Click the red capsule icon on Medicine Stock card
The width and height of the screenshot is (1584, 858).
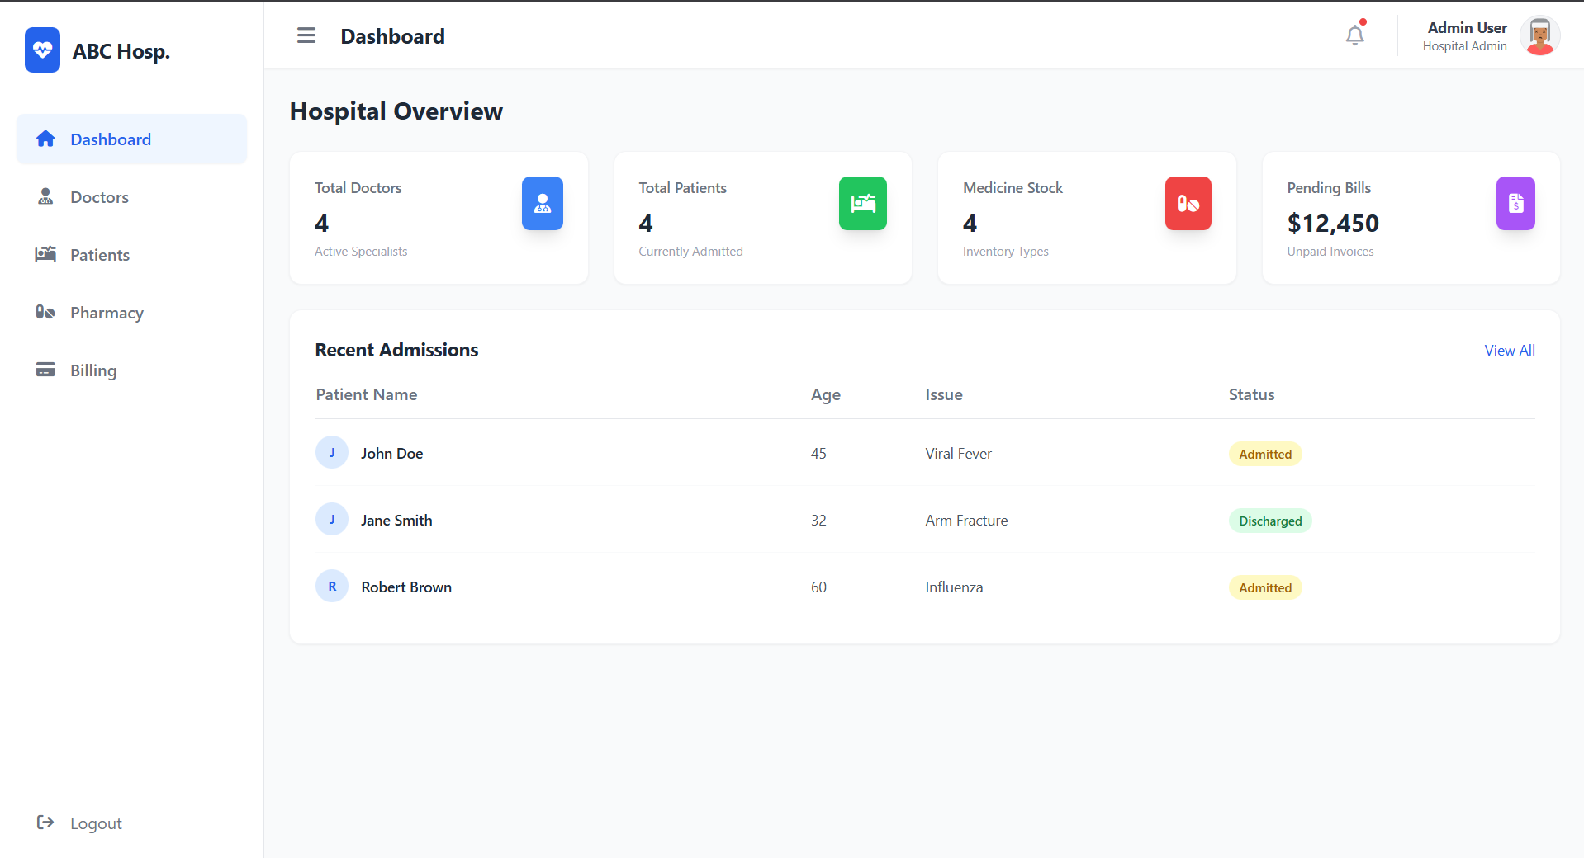pos(1188,203)
